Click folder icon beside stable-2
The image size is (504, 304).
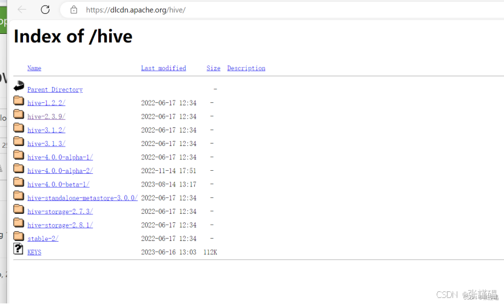(x=19, y=236)
